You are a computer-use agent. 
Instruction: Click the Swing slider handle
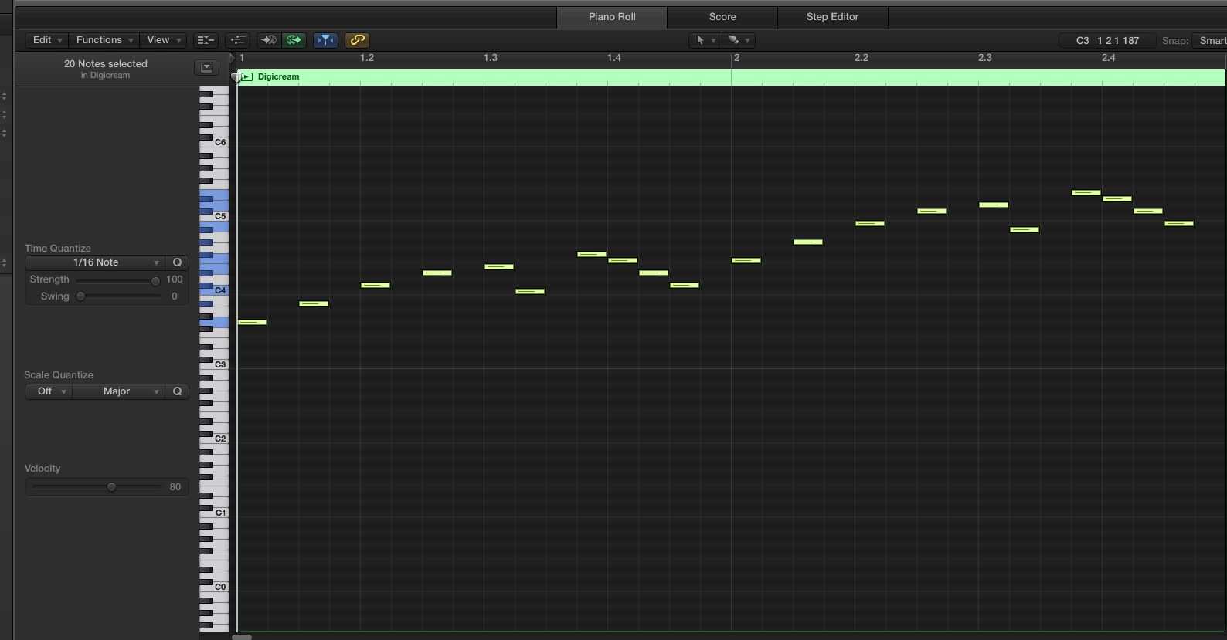[80, 296]
